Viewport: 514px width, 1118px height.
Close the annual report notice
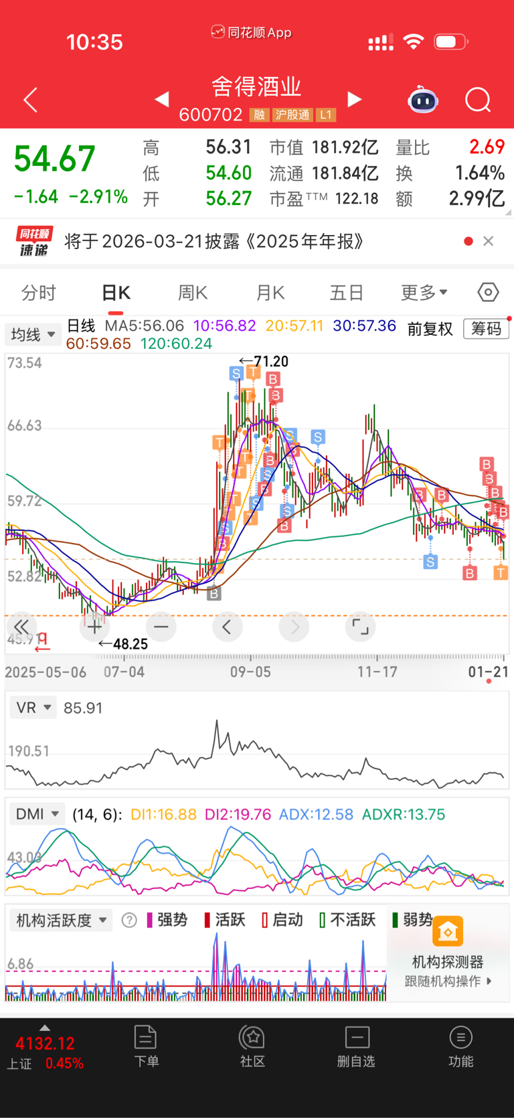pyautogui.click(x=489, y=241)
